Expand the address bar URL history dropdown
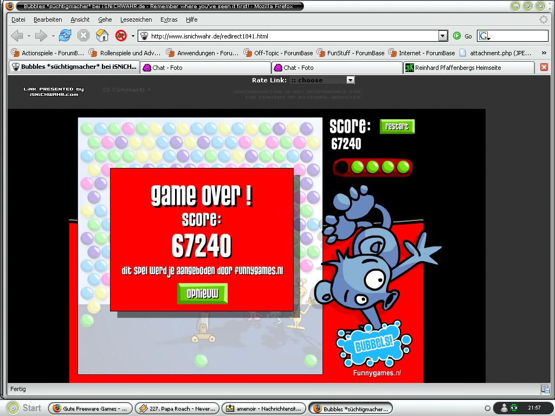Image resolution: width=555 pixels, height=416 pixels. (443, 36)
